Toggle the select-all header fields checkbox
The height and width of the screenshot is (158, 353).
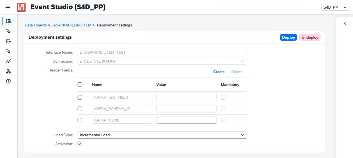click(x=80, y=85)
